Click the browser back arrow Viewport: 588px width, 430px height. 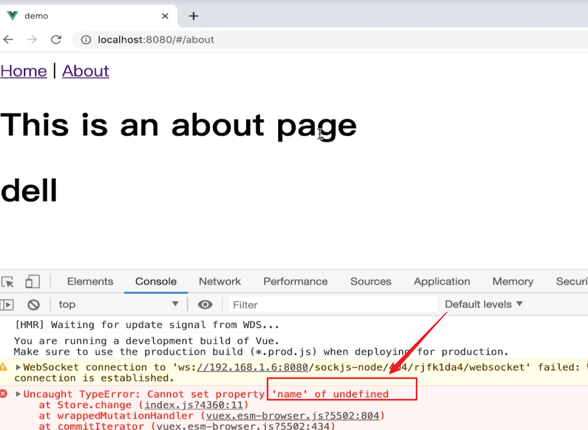tap(8, 40)
